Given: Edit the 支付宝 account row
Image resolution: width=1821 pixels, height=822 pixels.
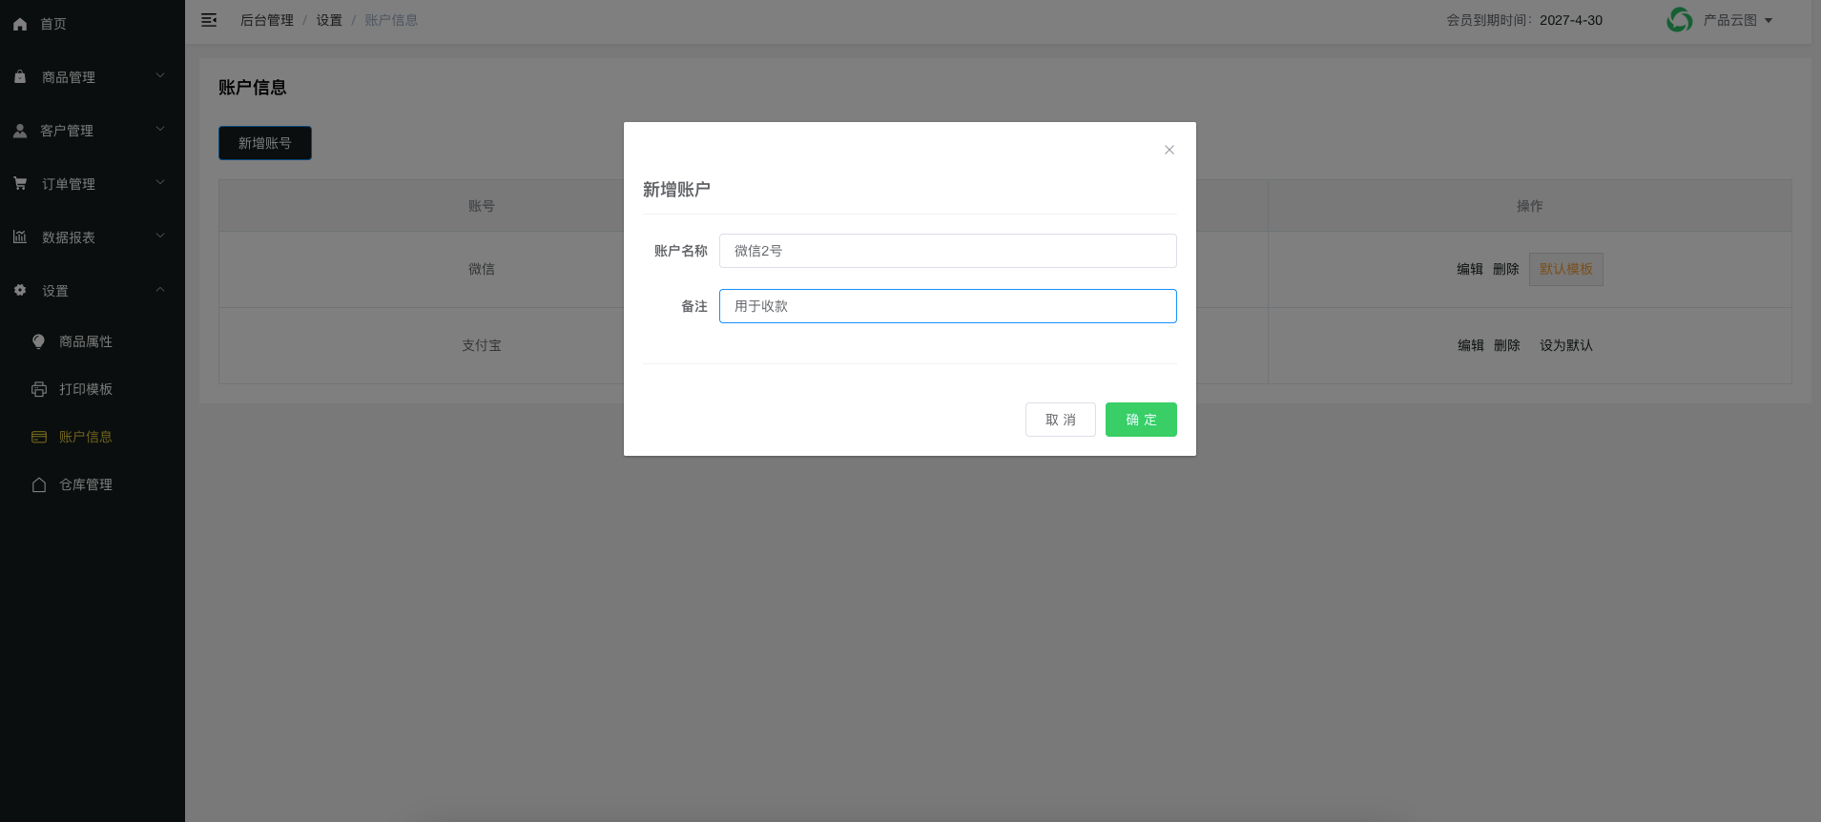Looking at the screenshot, I should click(x=1471, y=345).
